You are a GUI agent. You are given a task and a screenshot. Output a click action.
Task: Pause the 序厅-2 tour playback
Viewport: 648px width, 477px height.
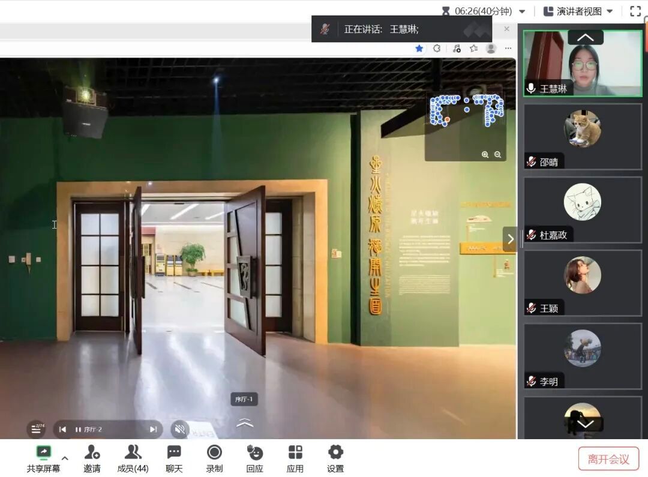[x=78, y=430]
